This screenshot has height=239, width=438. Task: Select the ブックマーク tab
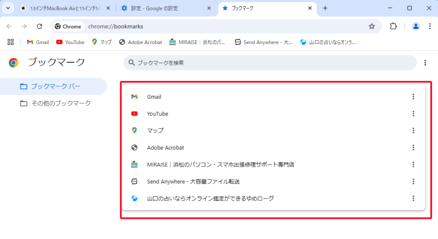point(267,9)
